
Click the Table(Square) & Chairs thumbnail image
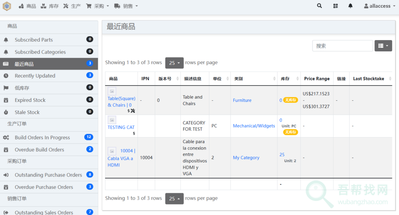[x=112, y=91]
